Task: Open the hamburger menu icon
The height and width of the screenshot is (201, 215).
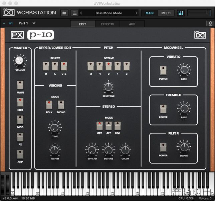Action: coord(74,13)
